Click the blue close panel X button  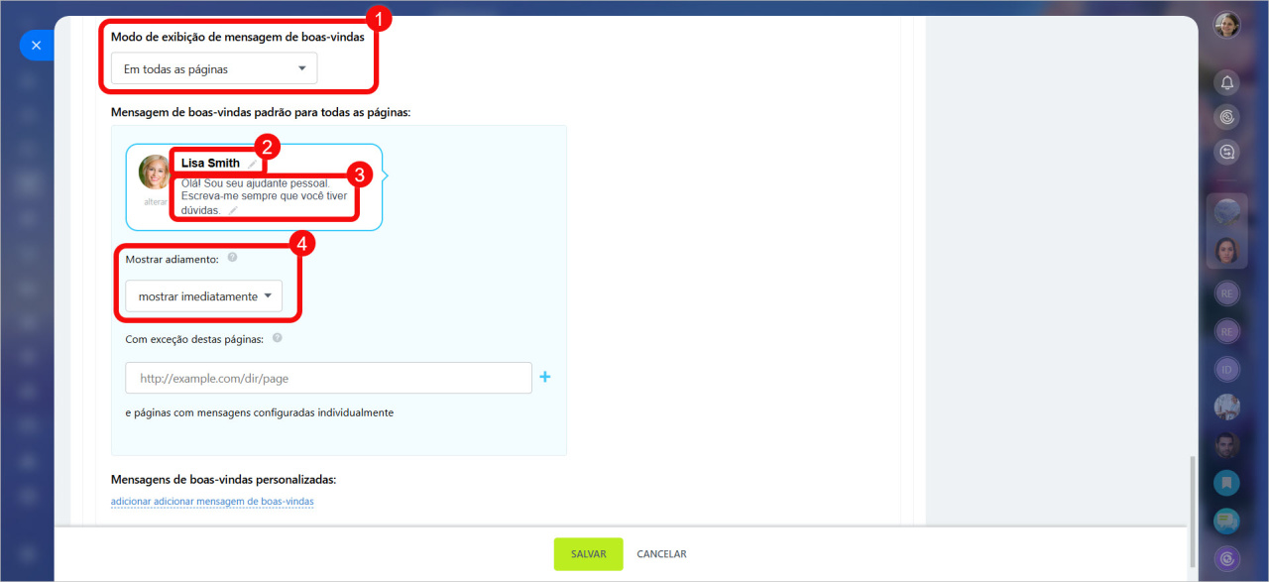pyautogui.click(x=37, y=46)
